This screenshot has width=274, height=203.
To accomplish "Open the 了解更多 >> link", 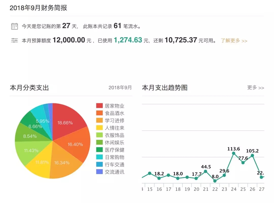I will [234, 41].
